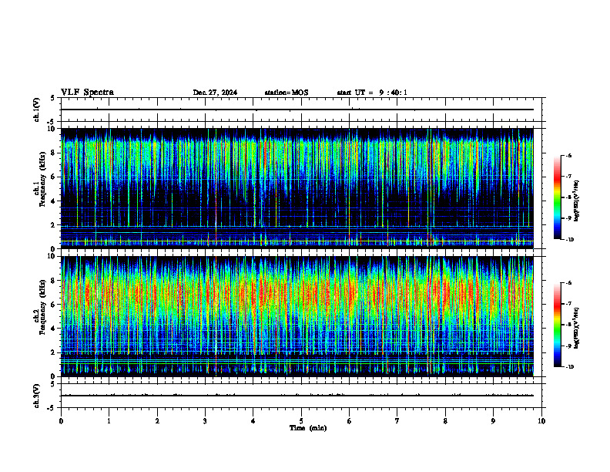This screenshot has height=472, width=610.
Task: Click the "VLF Spectra" title text
Action: point(88,93)
